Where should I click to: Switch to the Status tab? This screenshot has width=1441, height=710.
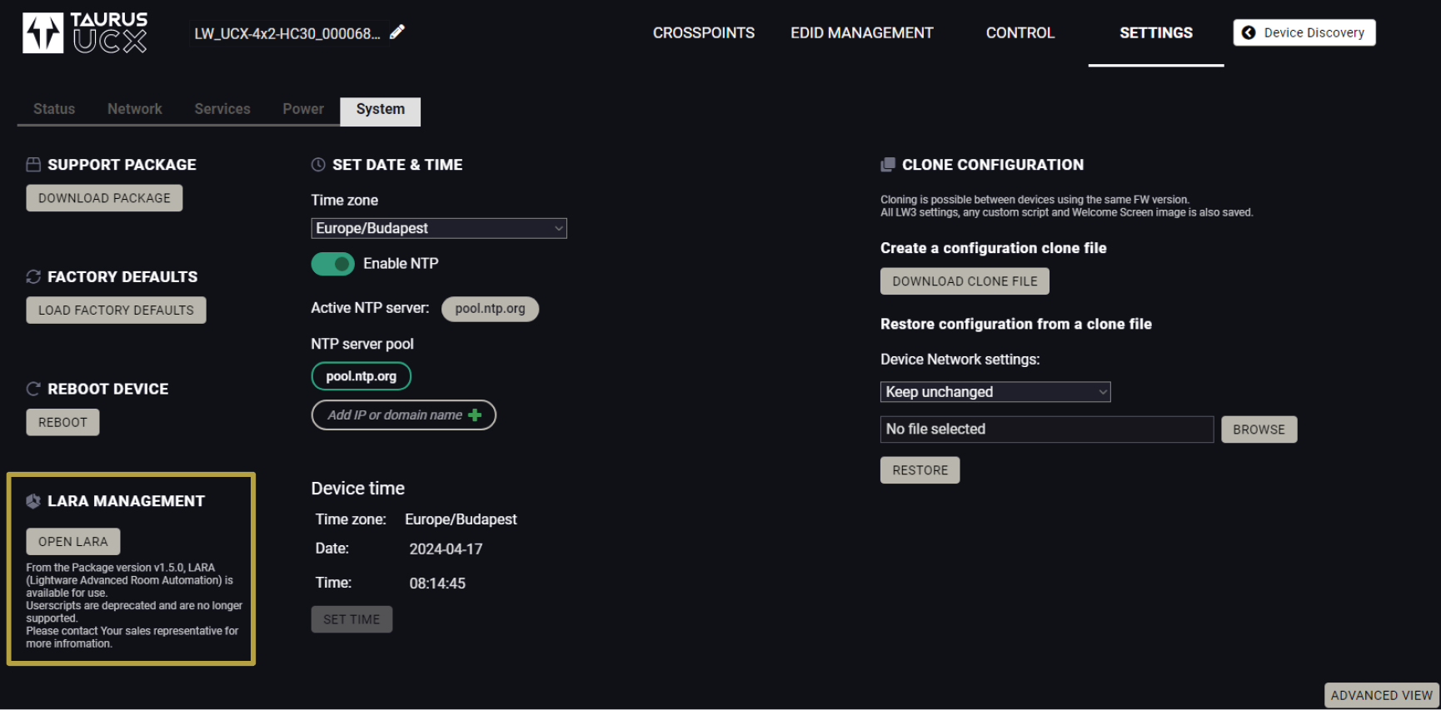click(x=54, y=109)
